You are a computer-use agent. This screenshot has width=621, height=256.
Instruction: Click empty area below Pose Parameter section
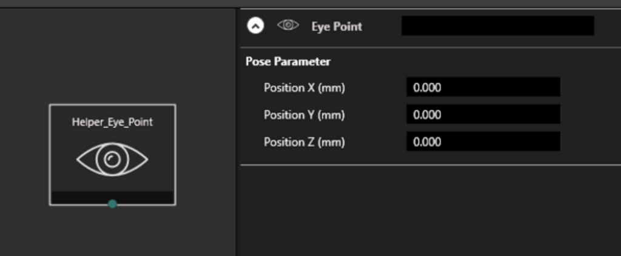tap(431, 210)
